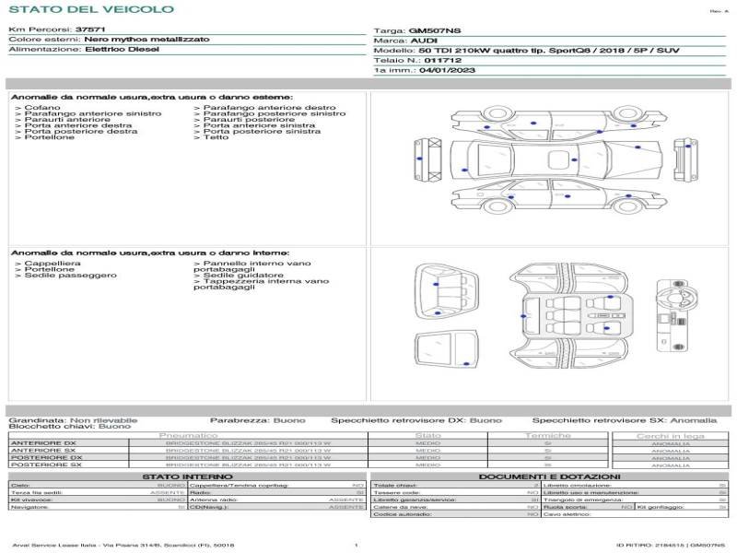Image resolution: width=737 pixels, height=553 pixels.
Task: Click the STATO INTERNO section header
Action: [x=188, y=477]
